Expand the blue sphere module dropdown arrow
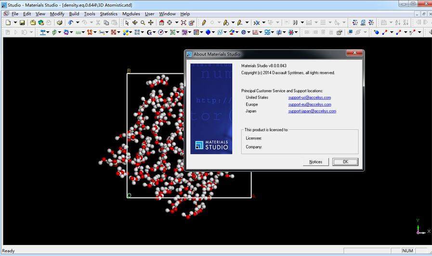Screen dimensions: 432x256 213,32
